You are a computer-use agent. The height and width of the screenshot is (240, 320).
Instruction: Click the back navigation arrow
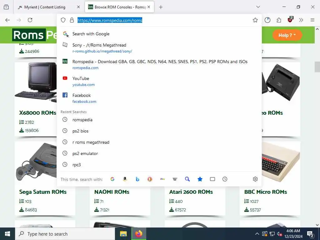(x=7, y=20)
